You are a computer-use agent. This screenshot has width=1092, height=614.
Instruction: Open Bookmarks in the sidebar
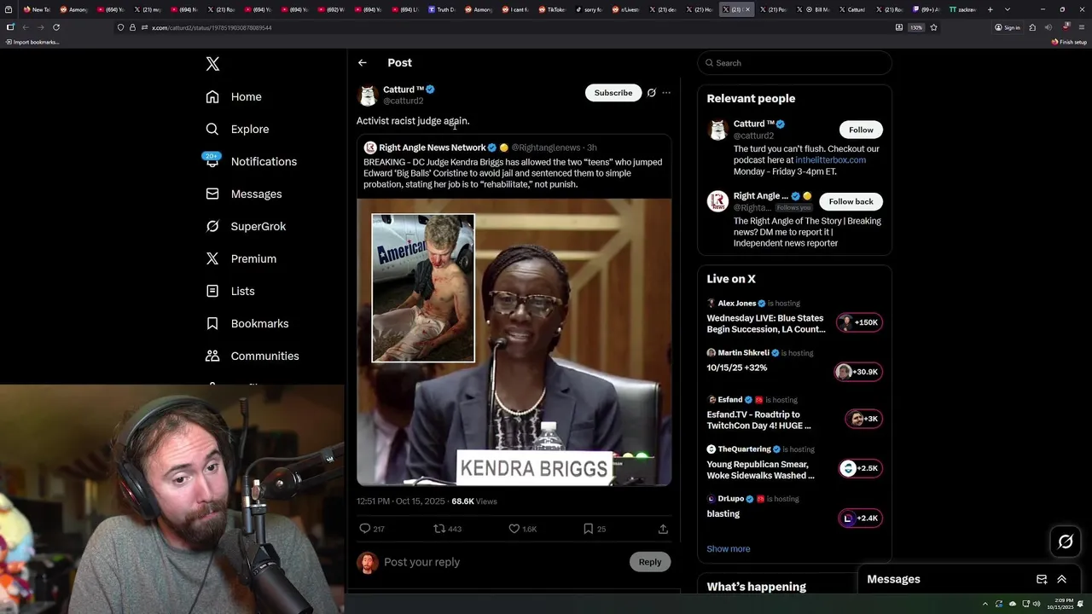pos(247,324)
